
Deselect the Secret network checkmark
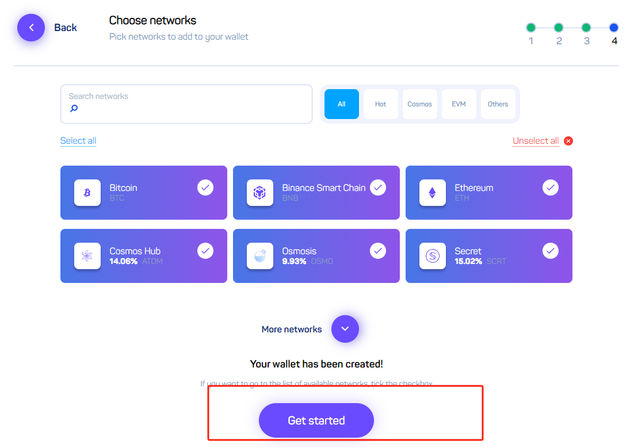pyautogui.click(x=551, y=251)
